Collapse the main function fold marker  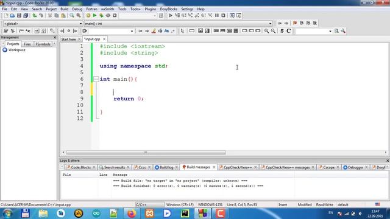click(96, 79)
